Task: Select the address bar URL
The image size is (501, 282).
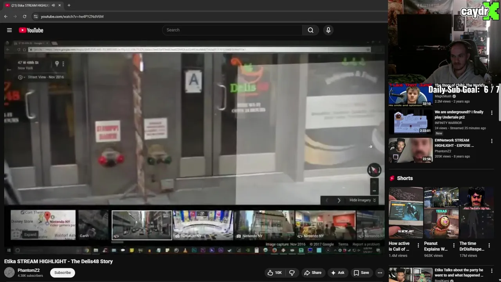Action: coord(72,16)
